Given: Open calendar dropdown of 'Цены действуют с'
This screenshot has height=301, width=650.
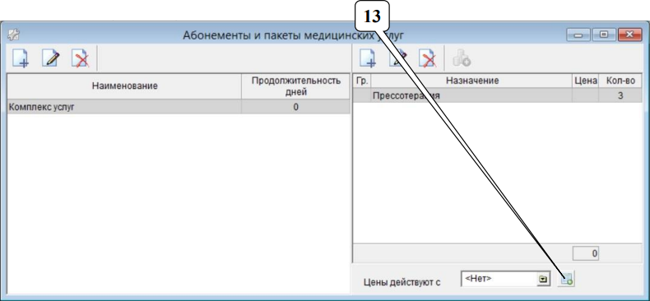Looking at the screenshot, I should click(543, 280).
